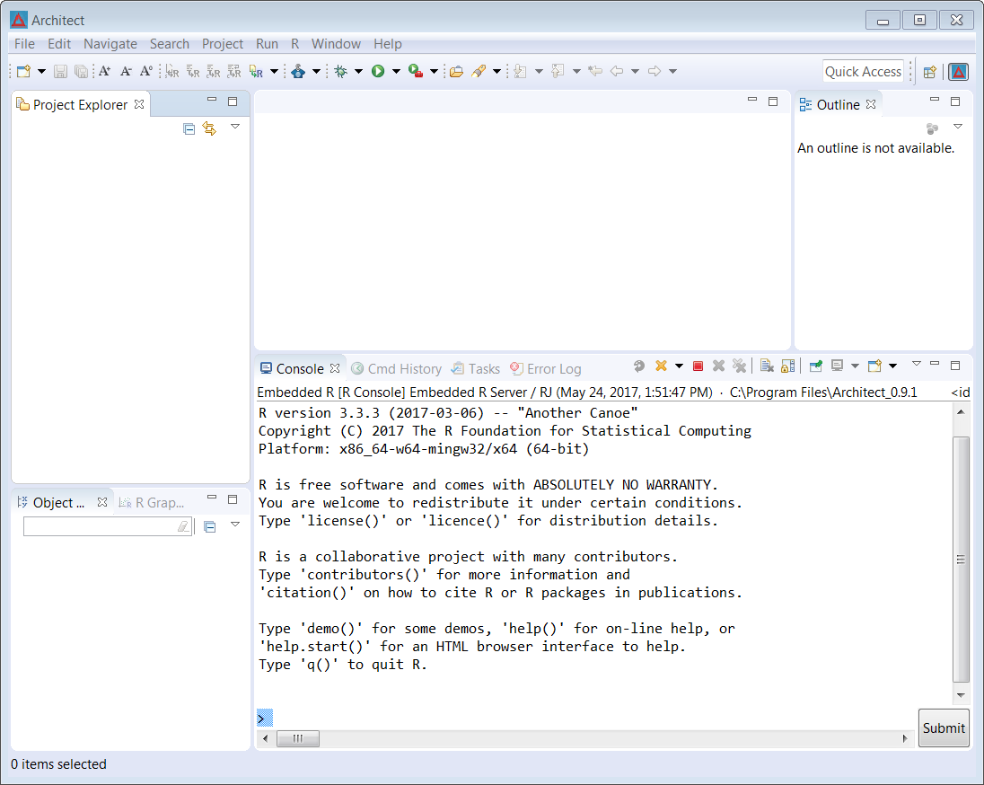Click the green Run in R icon
984x785 pixels.
tap(256, 71)
